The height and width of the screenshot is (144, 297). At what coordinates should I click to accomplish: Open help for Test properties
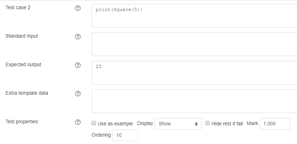pyautogui.click(x=78, y=123)
